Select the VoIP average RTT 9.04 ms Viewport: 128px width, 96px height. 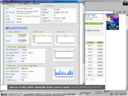(x=25, y=69)
